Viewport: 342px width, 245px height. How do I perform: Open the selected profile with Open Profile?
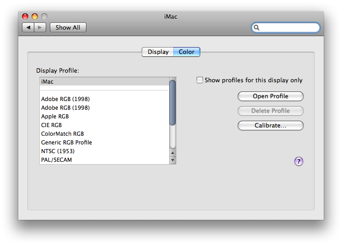coord(271,96)
